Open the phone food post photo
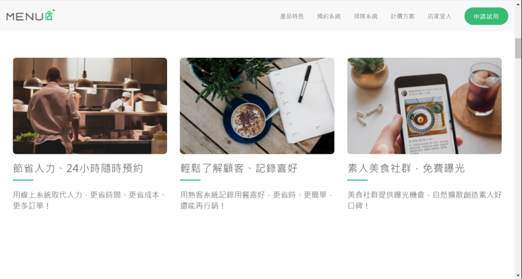 point(424,106)
